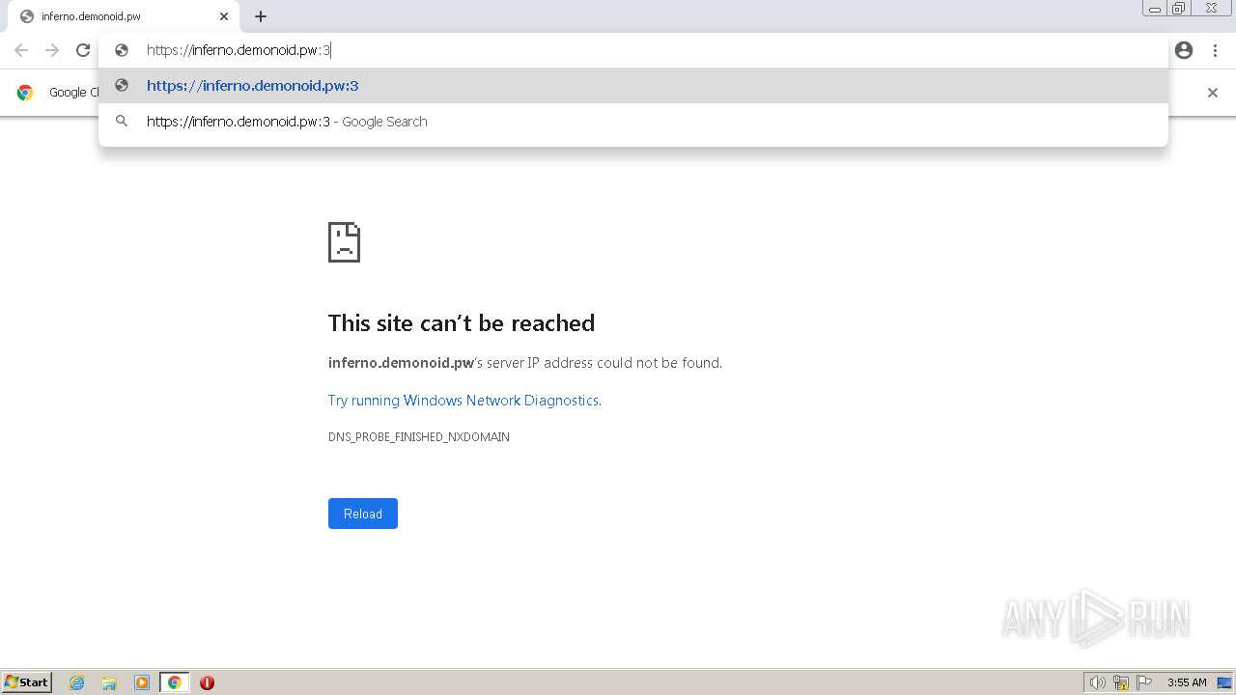The image size is (1236, 695).
Task: Click the 3:55 AM system clock
Action: 1187,682
